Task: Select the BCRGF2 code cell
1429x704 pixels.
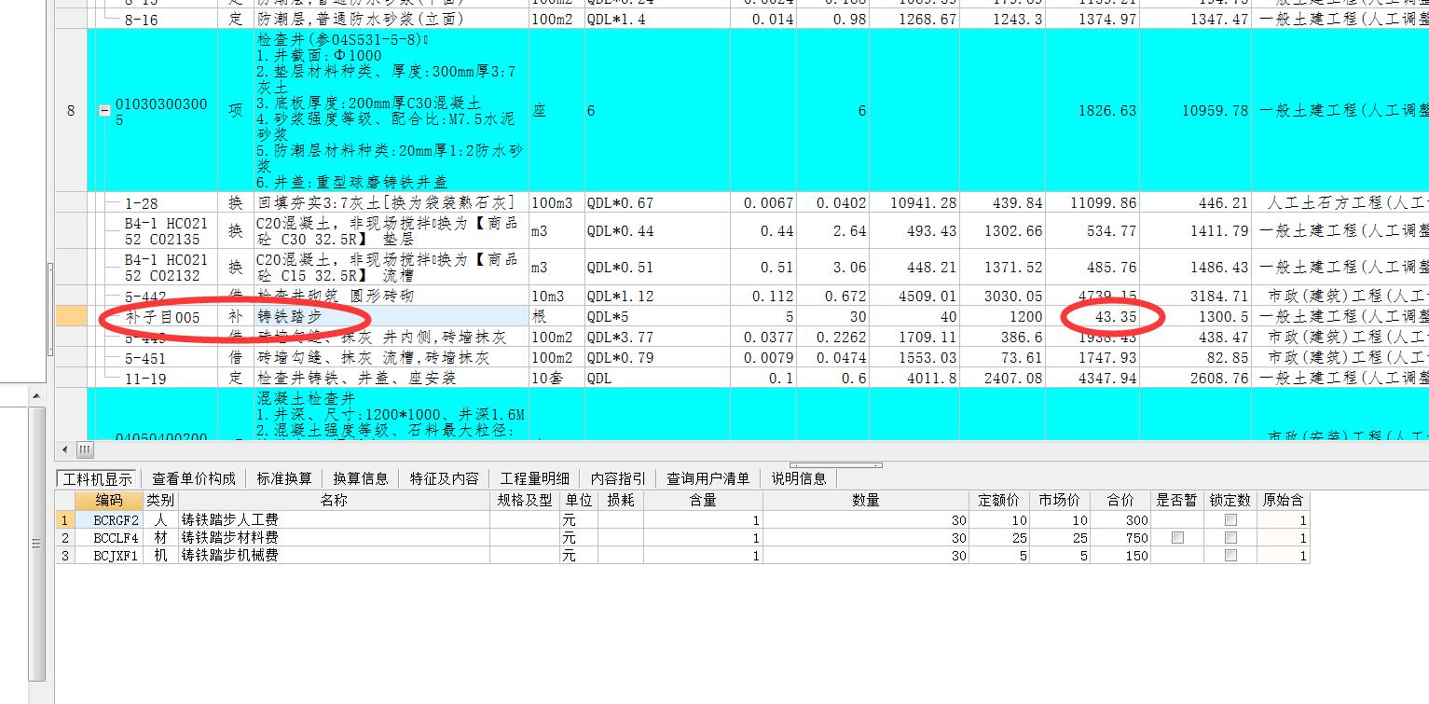Action: point(109,520)
